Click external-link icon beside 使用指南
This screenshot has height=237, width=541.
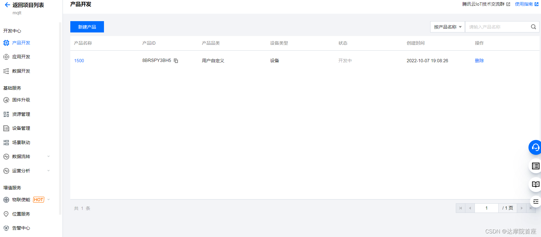[537, 4]
